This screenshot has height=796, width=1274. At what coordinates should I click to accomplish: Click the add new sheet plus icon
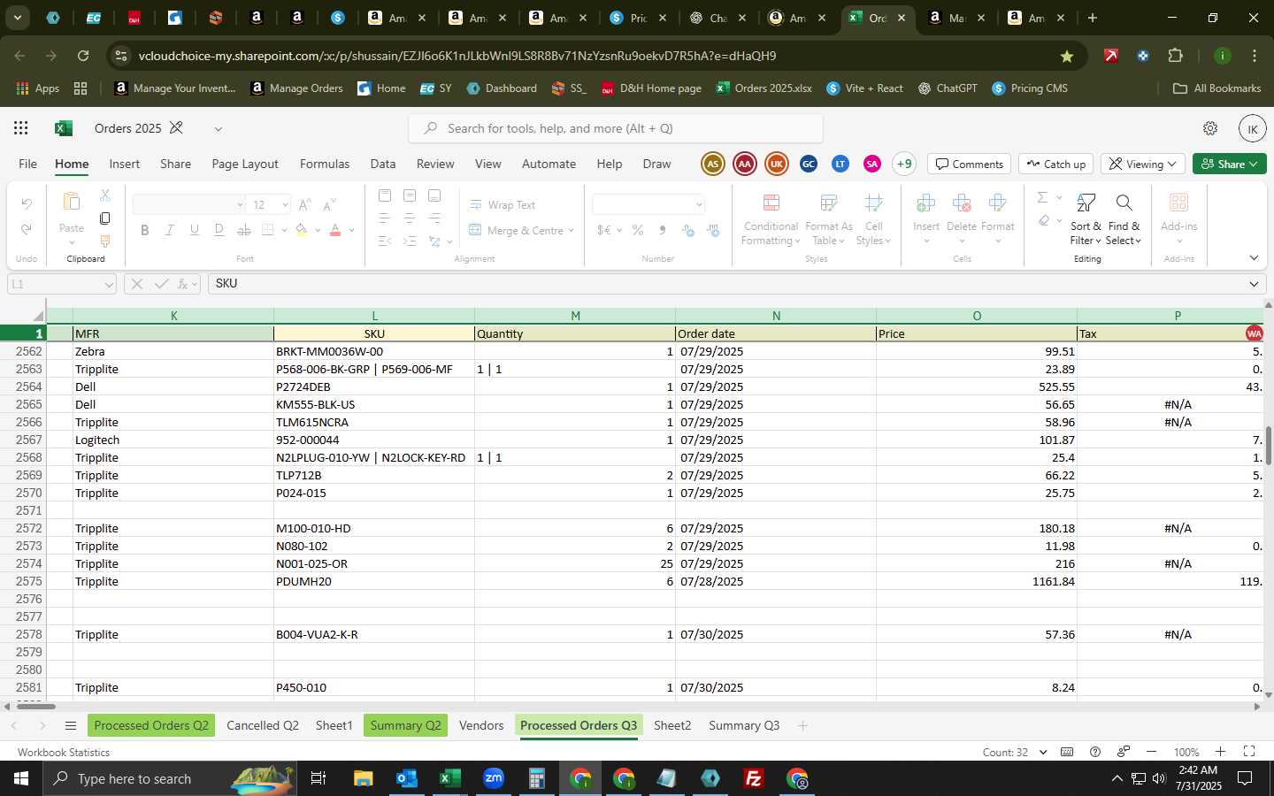pos(802,725)
